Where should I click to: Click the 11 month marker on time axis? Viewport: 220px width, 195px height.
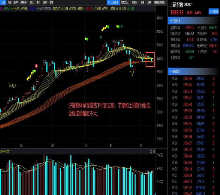coord(111,146)
